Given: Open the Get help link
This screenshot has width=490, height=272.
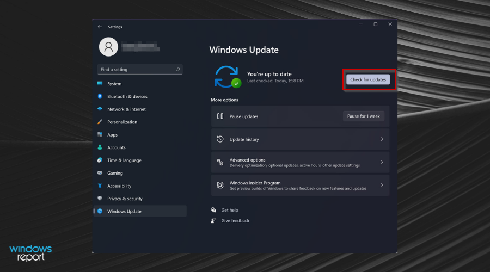Looking at the screenshot, I should [230, 210].
